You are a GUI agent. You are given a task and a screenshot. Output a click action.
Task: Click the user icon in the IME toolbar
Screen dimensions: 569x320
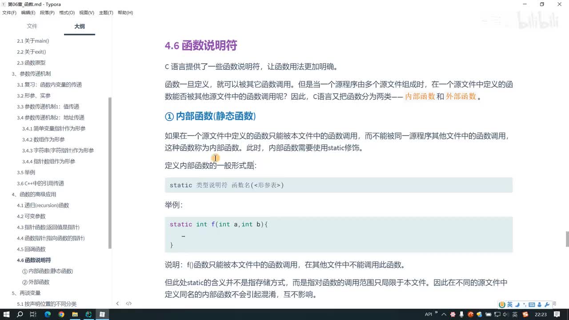pos(540,305)
